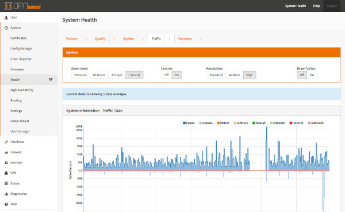Click the User person icon in sidebar
Viewport: 345px width, 212px height.
tap(6, 17)
